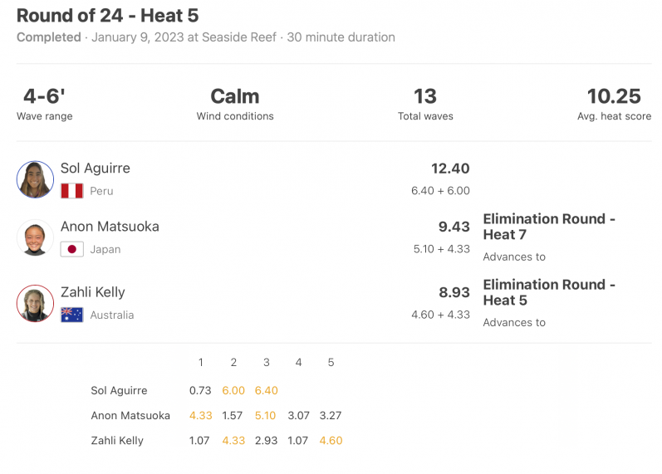Viewport: 662px width, 474px height.
Task: Open Zahli Kelly's athlete name link
Action: pyautogui.click(x=93, y=292)
